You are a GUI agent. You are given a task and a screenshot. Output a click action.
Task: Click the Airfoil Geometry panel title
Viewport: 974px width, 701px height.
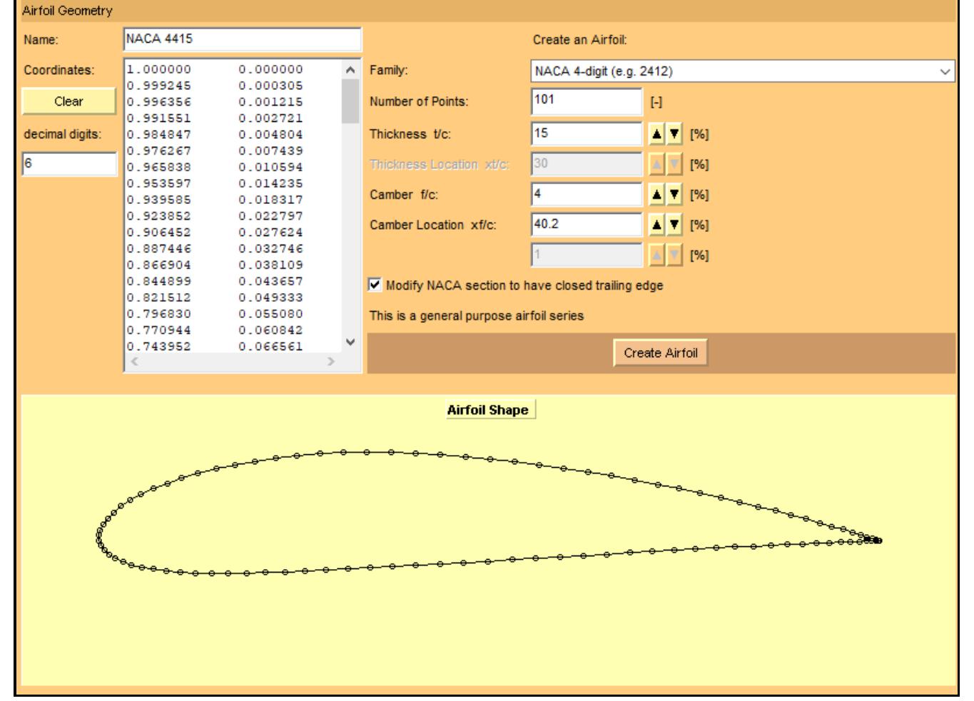click(67, 11)
